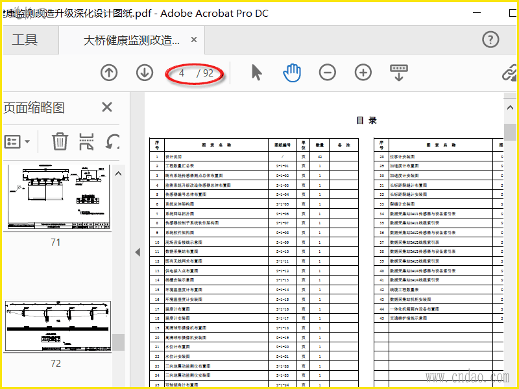
Task: Click the table row 线槽安装示意图
Action: point(254,280)
